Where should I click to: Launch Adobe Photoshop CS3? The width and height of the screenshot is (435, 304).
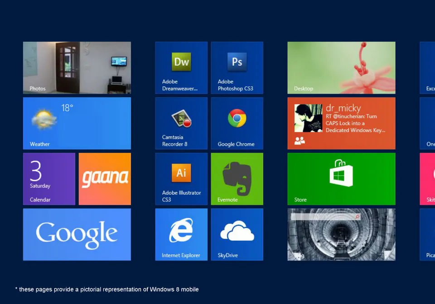pyautogui.click(x=237, y=68)
